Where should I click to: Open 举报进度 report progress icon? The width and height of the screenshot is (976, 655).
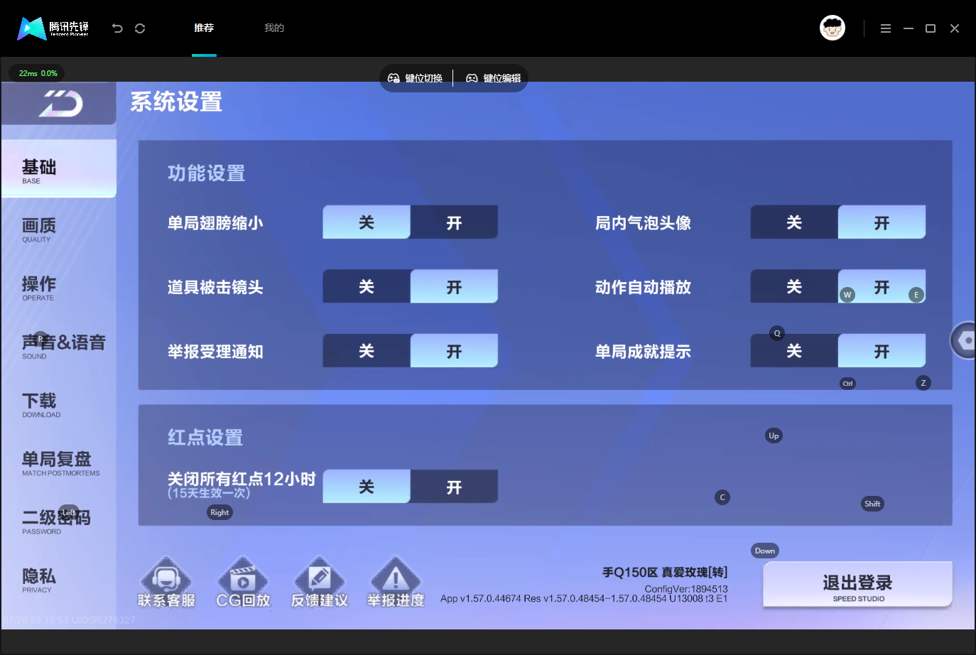pos(396,582)
